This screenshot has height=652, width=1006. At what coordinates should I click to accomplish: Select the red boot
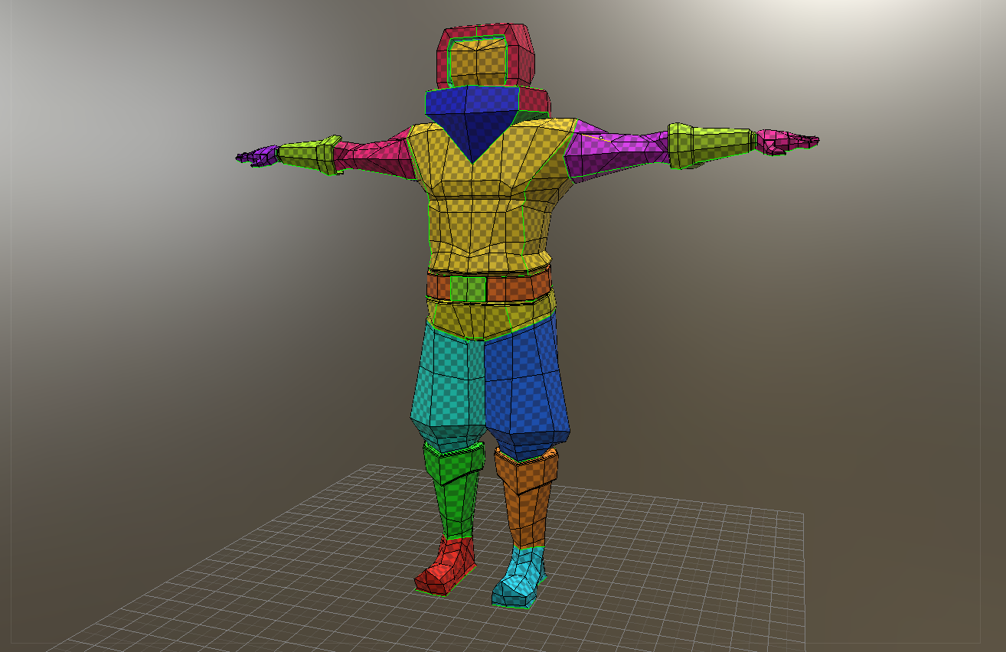click(446, 567)
